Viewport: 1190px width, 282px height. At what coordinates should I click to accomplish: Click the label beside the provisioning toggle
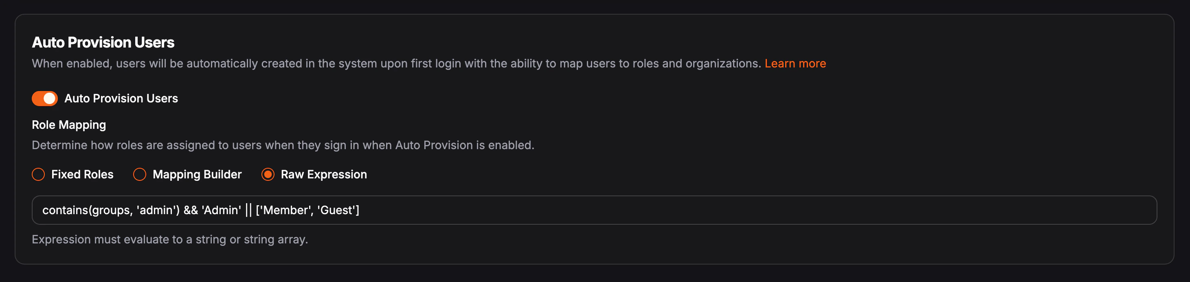point(121,99)
